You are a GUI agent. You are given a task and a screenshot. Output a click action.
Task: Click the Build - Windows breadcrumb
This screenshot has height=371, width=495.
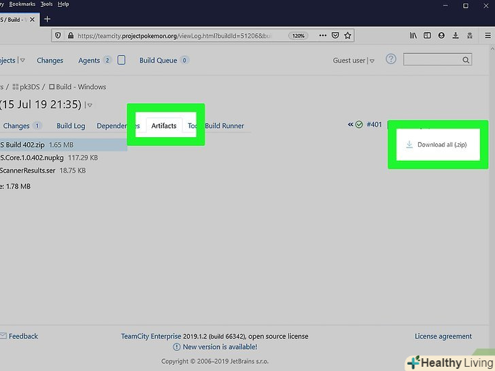pyautogui.click(x=81, y=87)
